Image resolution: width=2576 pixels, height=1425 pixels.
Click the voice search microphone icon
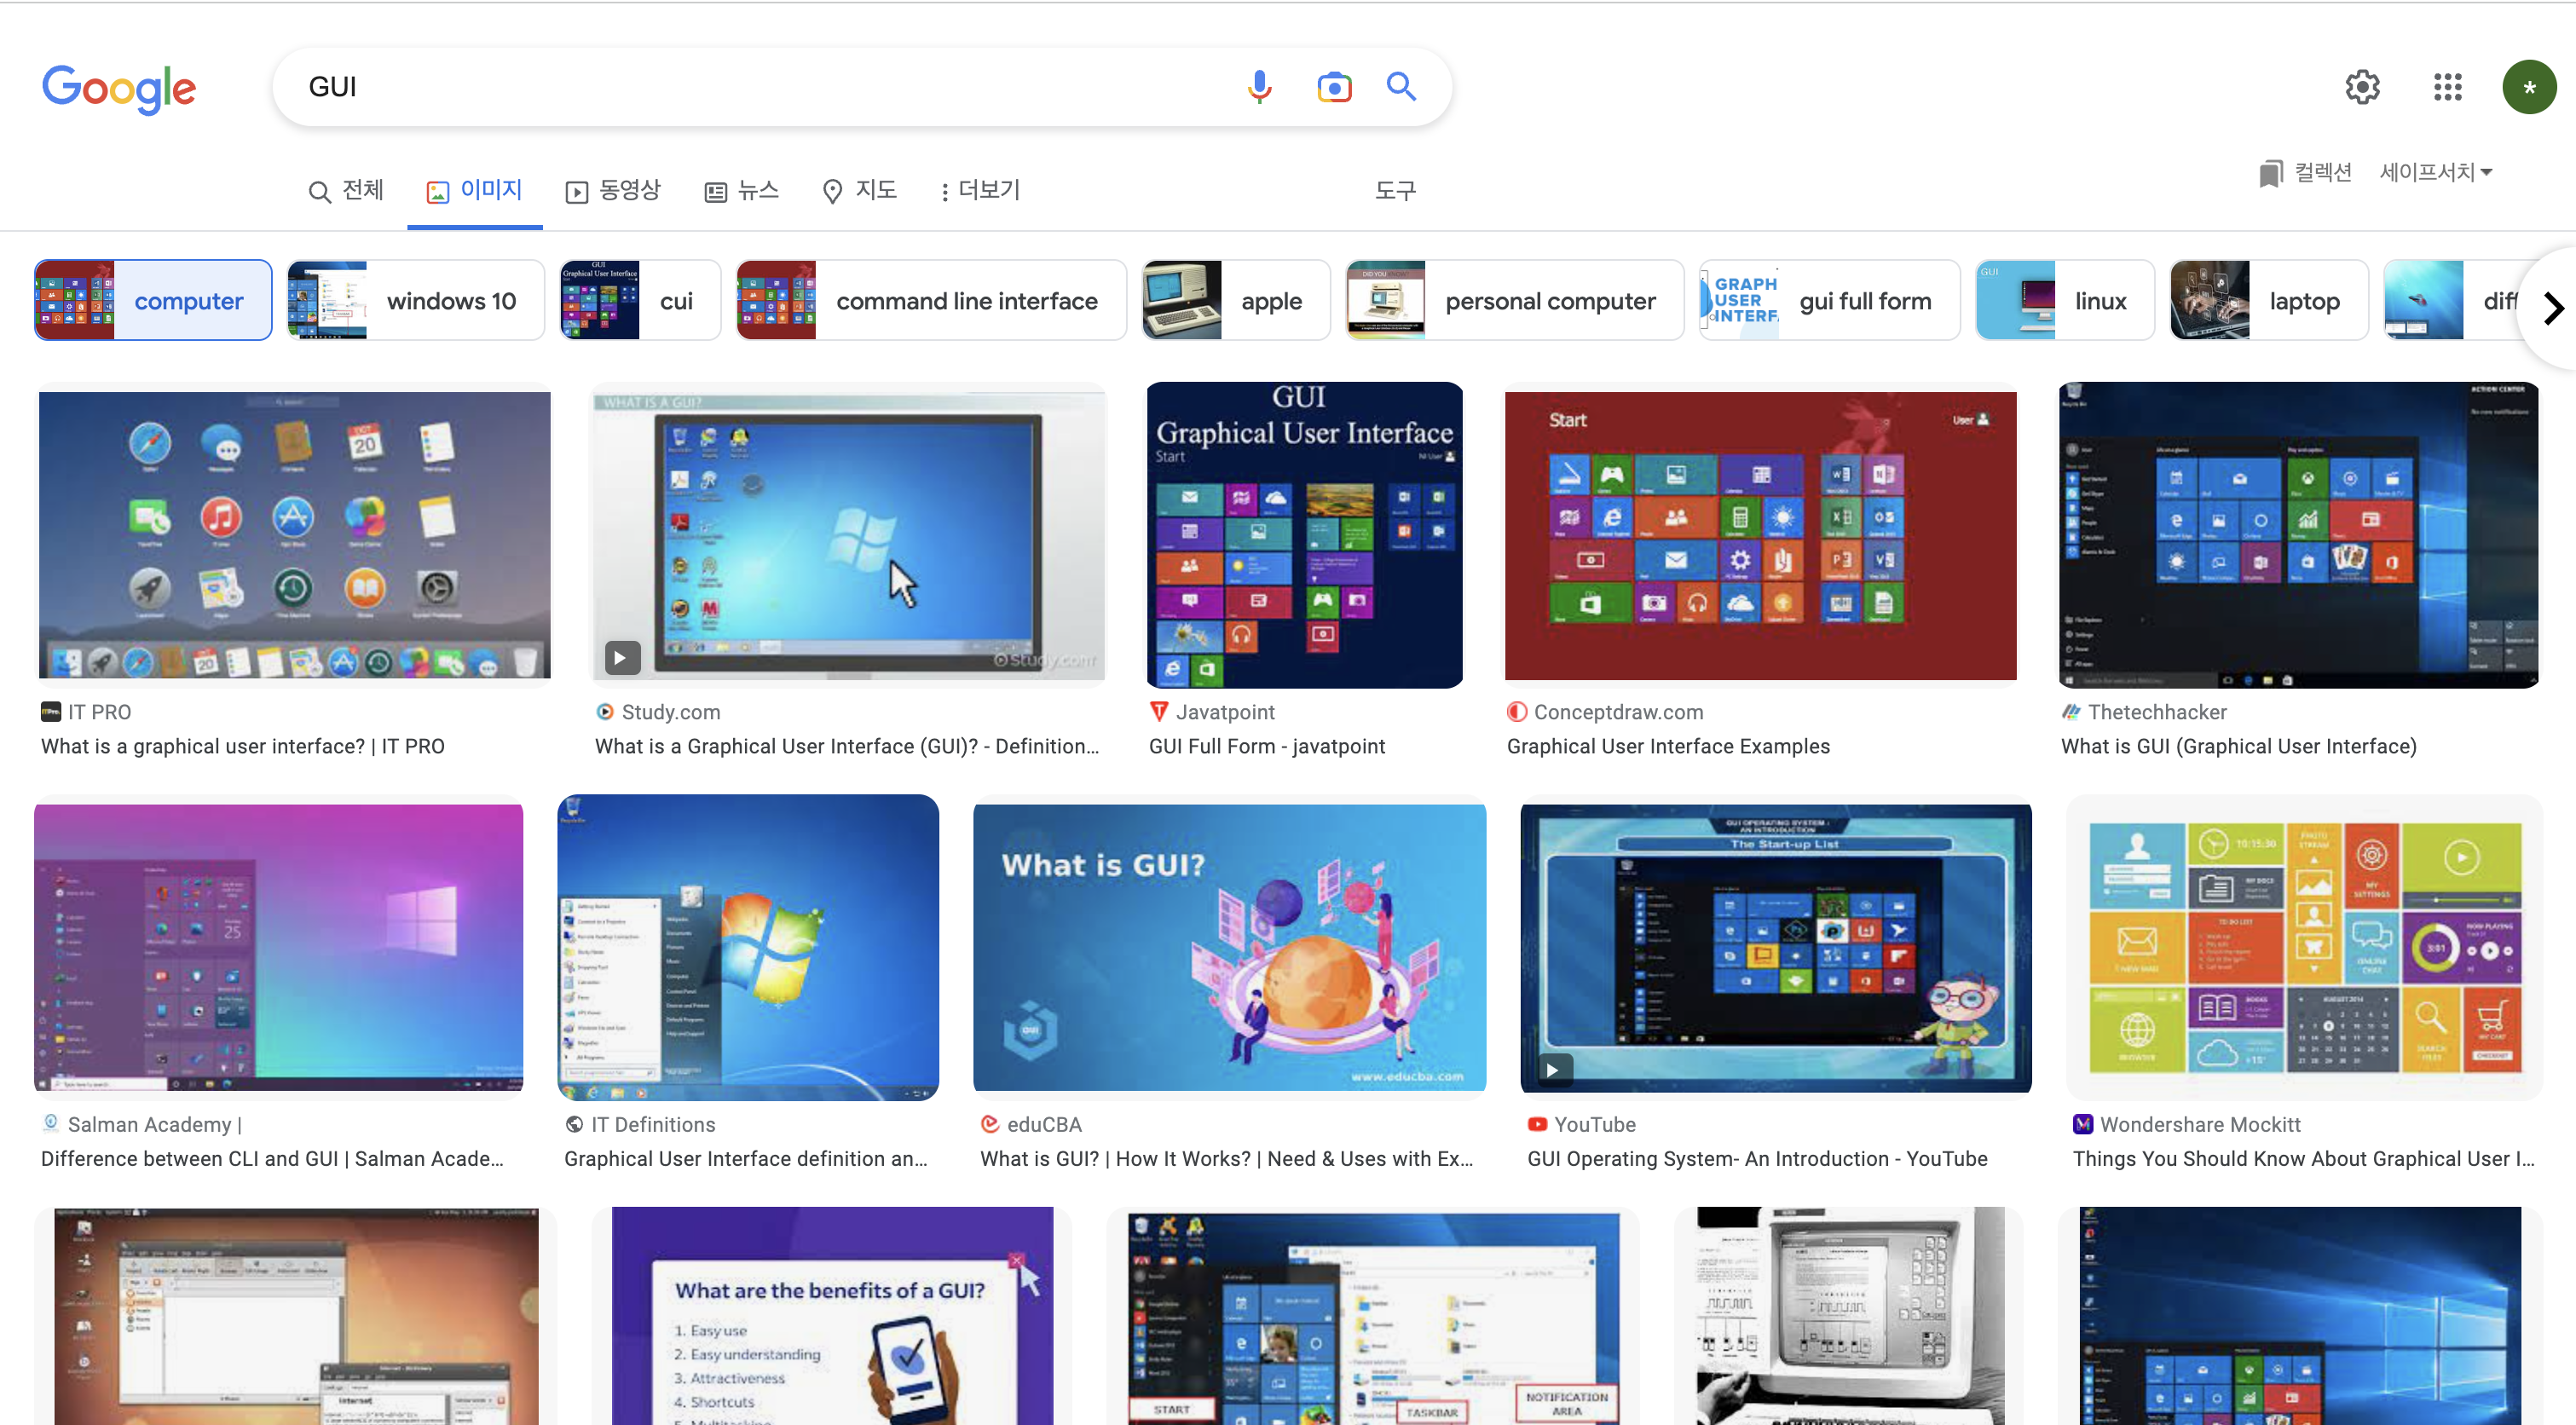(x=1259, y=87)
